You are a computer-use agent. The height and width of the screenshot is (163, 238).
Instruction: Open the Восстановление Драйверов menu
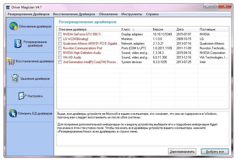74,14
